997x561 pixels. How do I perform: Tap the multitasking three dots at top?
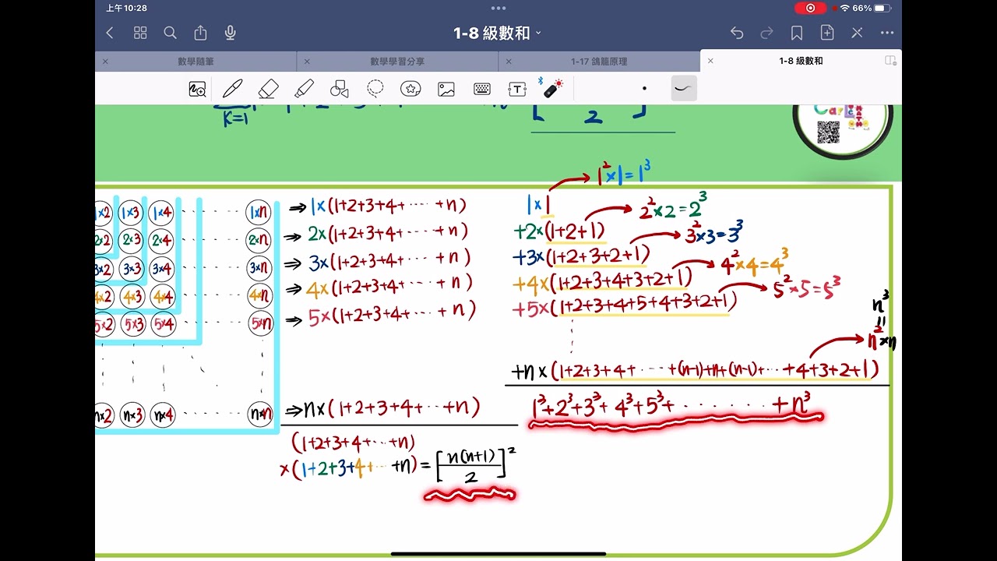[x=498, y=8]
